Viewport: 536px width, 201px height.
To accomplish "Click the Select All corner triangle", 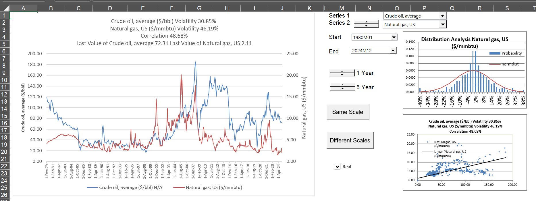I will point(5,8).
